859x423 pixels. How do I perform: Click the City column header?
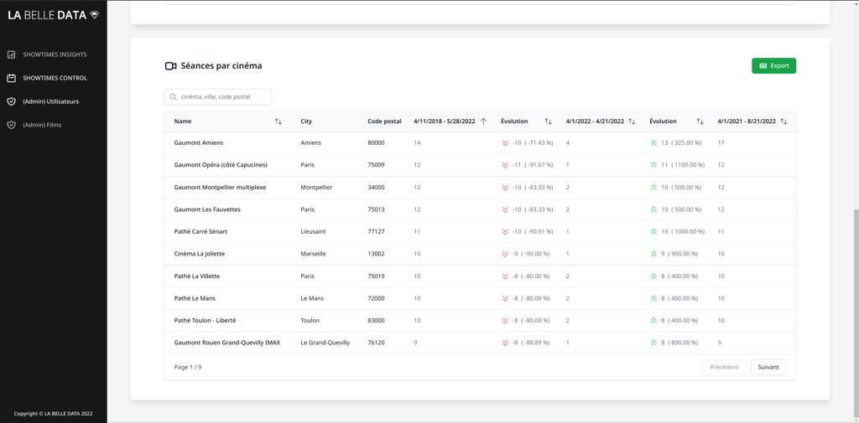pos(306,121)
